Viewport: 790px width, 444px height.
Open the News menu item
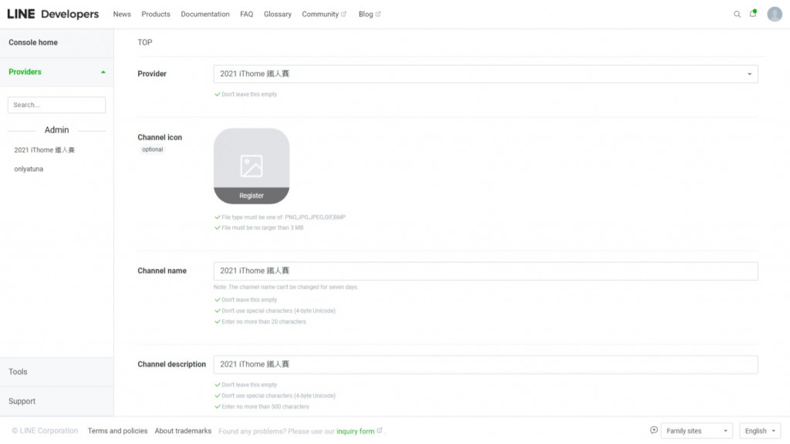pos(122,14)
